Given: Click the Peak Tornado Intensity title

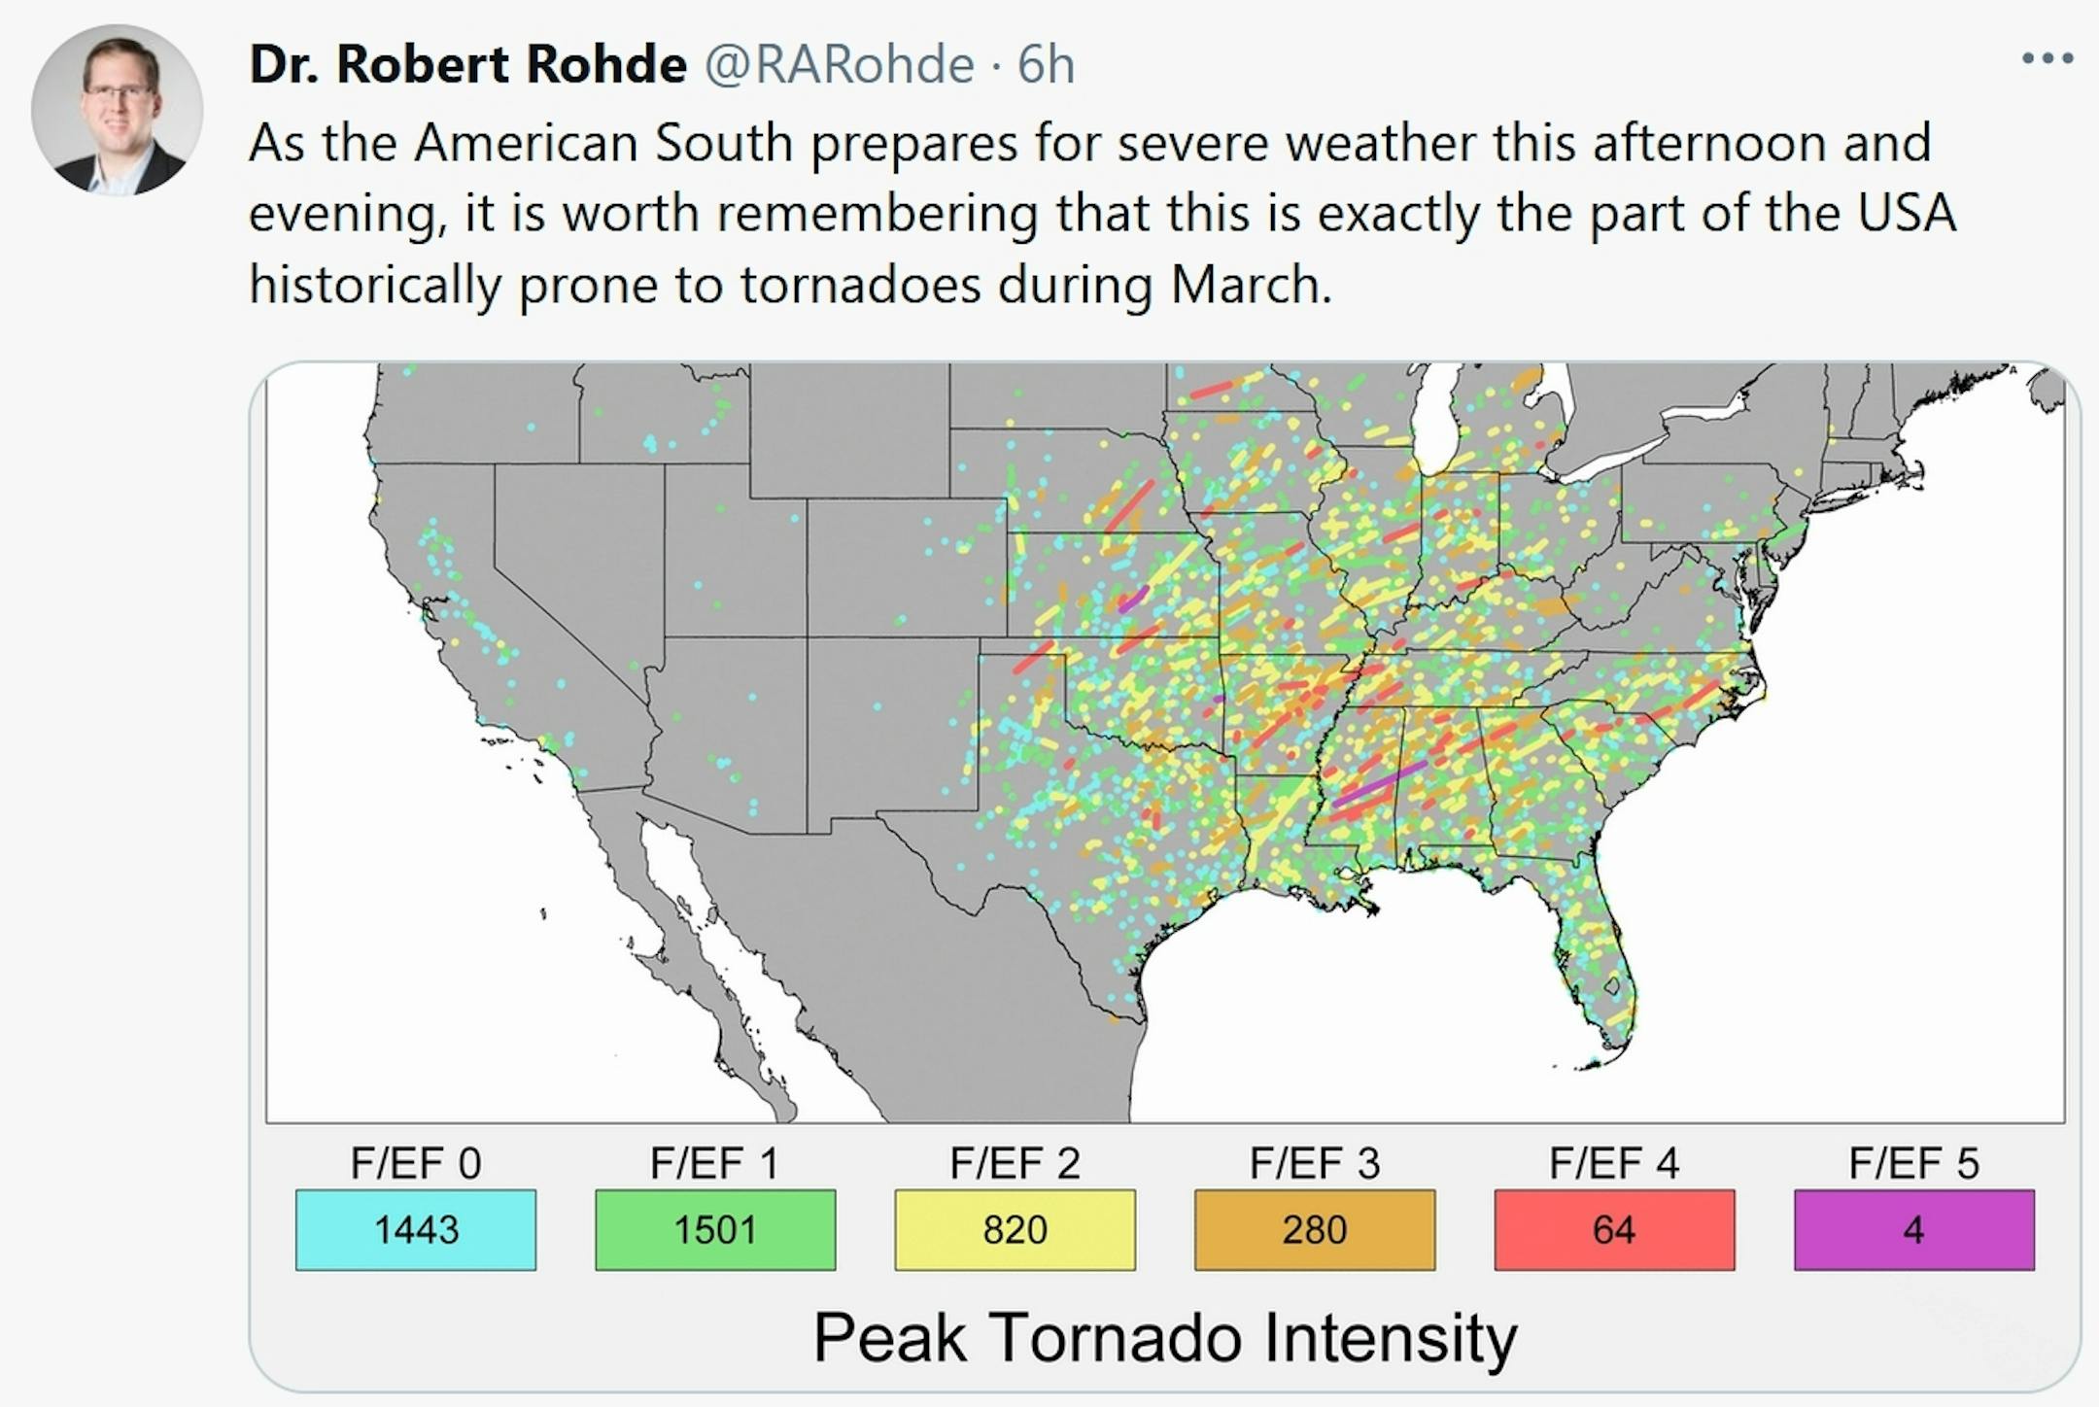Looking at the screenshot, I should 1165,1338.
